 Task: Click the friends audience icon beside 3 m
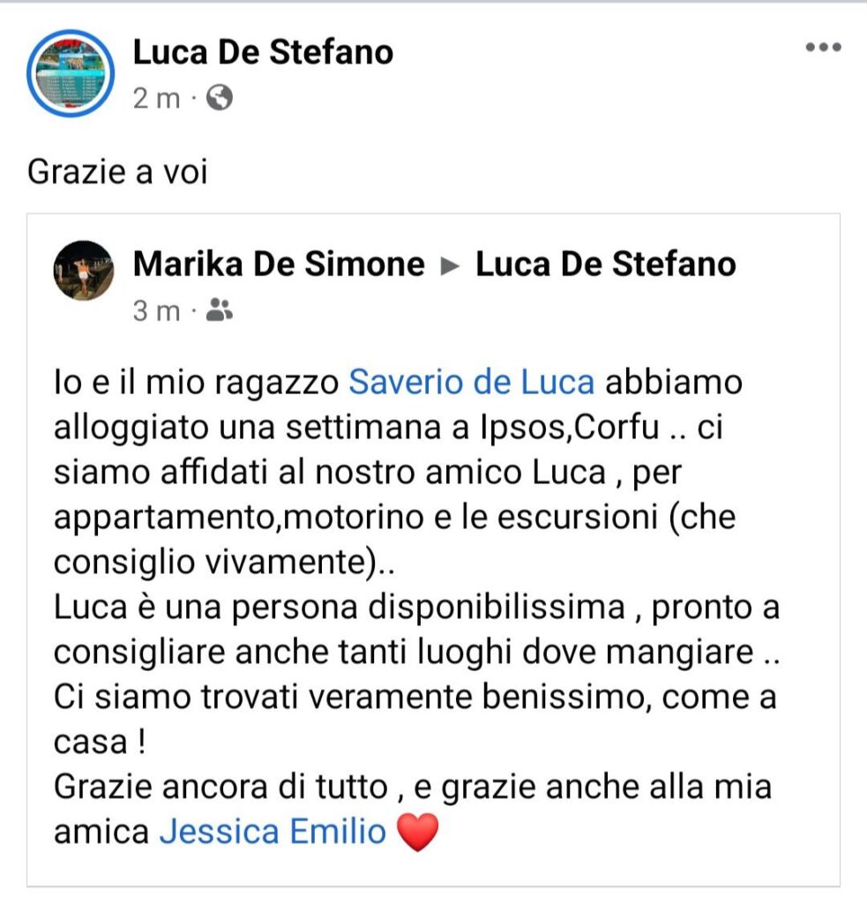pyautogui.click(x=220, y=310)
